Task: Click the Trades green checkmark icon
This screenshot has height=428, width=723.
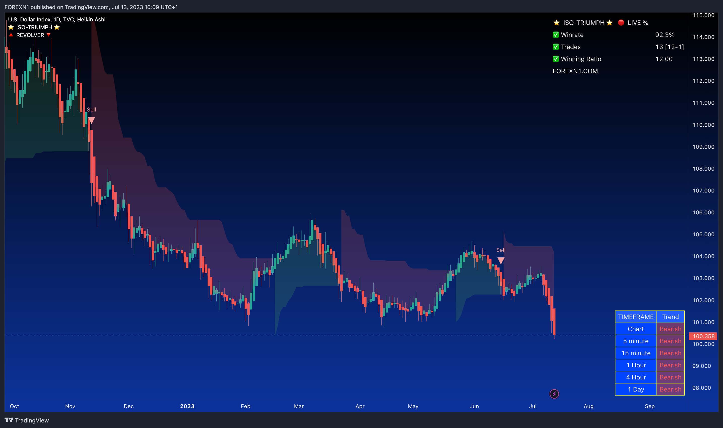Action: tap(555, 47)
